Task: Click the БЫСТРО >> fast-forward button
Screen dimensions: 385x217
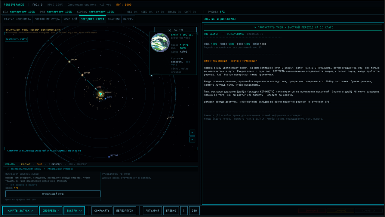Action: 74,211
